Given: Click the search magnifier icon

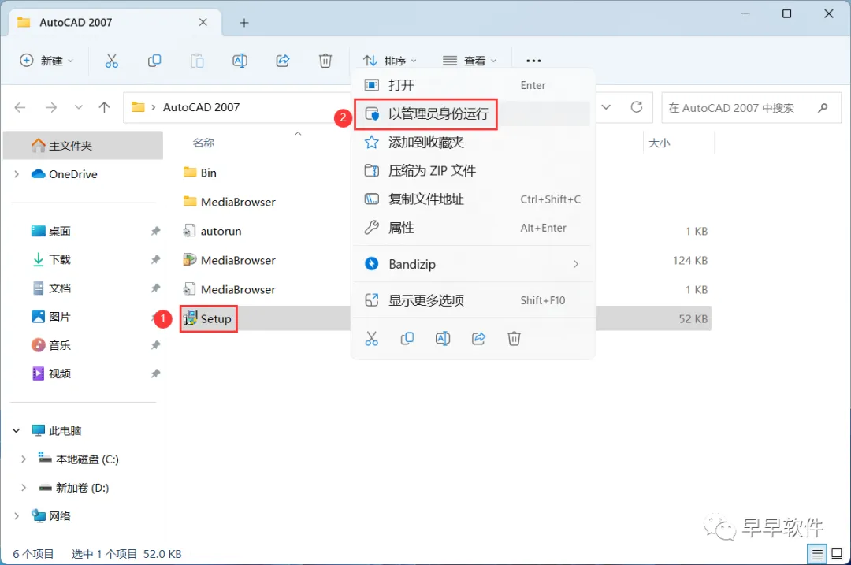Looking at the screenshot, I should (823, 107).
